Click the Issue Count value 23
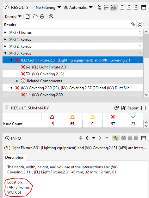Image resolution: width=149 pixels, height=198 pixels. (x=133, y=124)
